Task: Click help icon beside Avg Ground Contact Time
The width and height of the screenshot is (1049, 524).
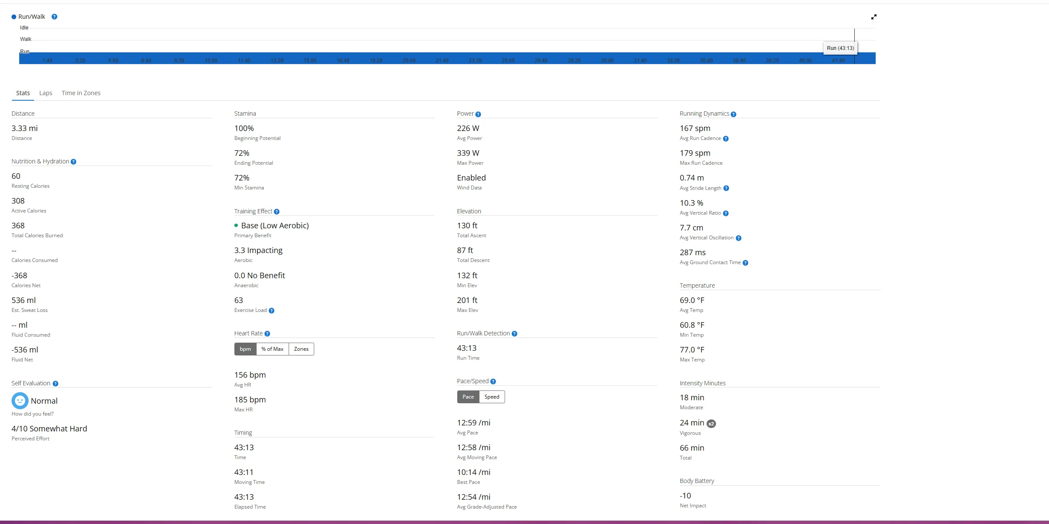Action: [x=745, y=263]
